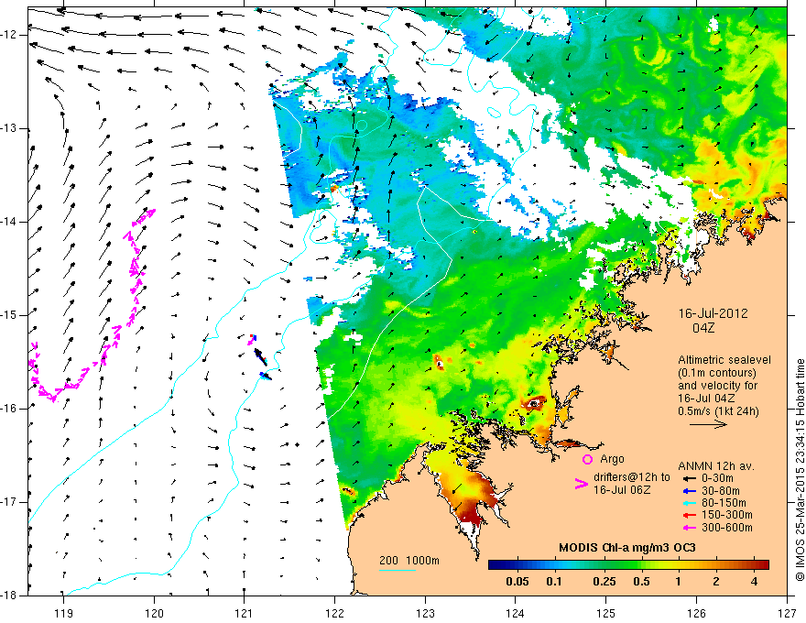The height and width of the screenshot is (623, 806).
Task: Click the 'Argo' legend label
Action: (x=612, y=459)
